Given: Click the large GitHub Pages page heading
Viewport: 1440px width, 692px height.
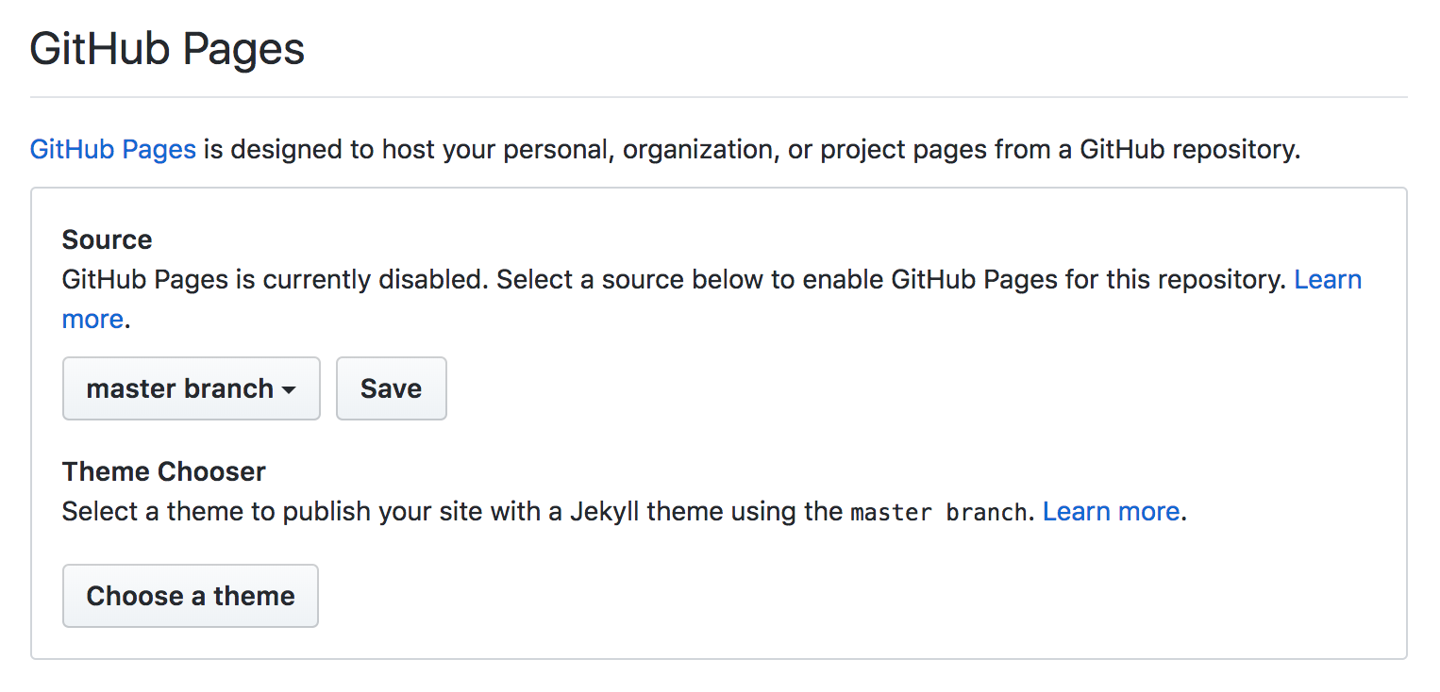Looking at the screenshot, I should click(168, 49).
